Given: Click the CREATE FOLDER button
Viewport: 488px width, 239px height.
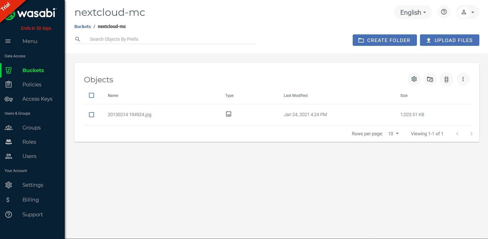Looking at the screenshot, I should click(385, 40).
